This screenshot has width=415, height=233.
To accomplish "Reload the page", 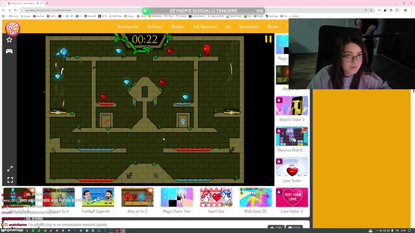I will coord(15,10).
